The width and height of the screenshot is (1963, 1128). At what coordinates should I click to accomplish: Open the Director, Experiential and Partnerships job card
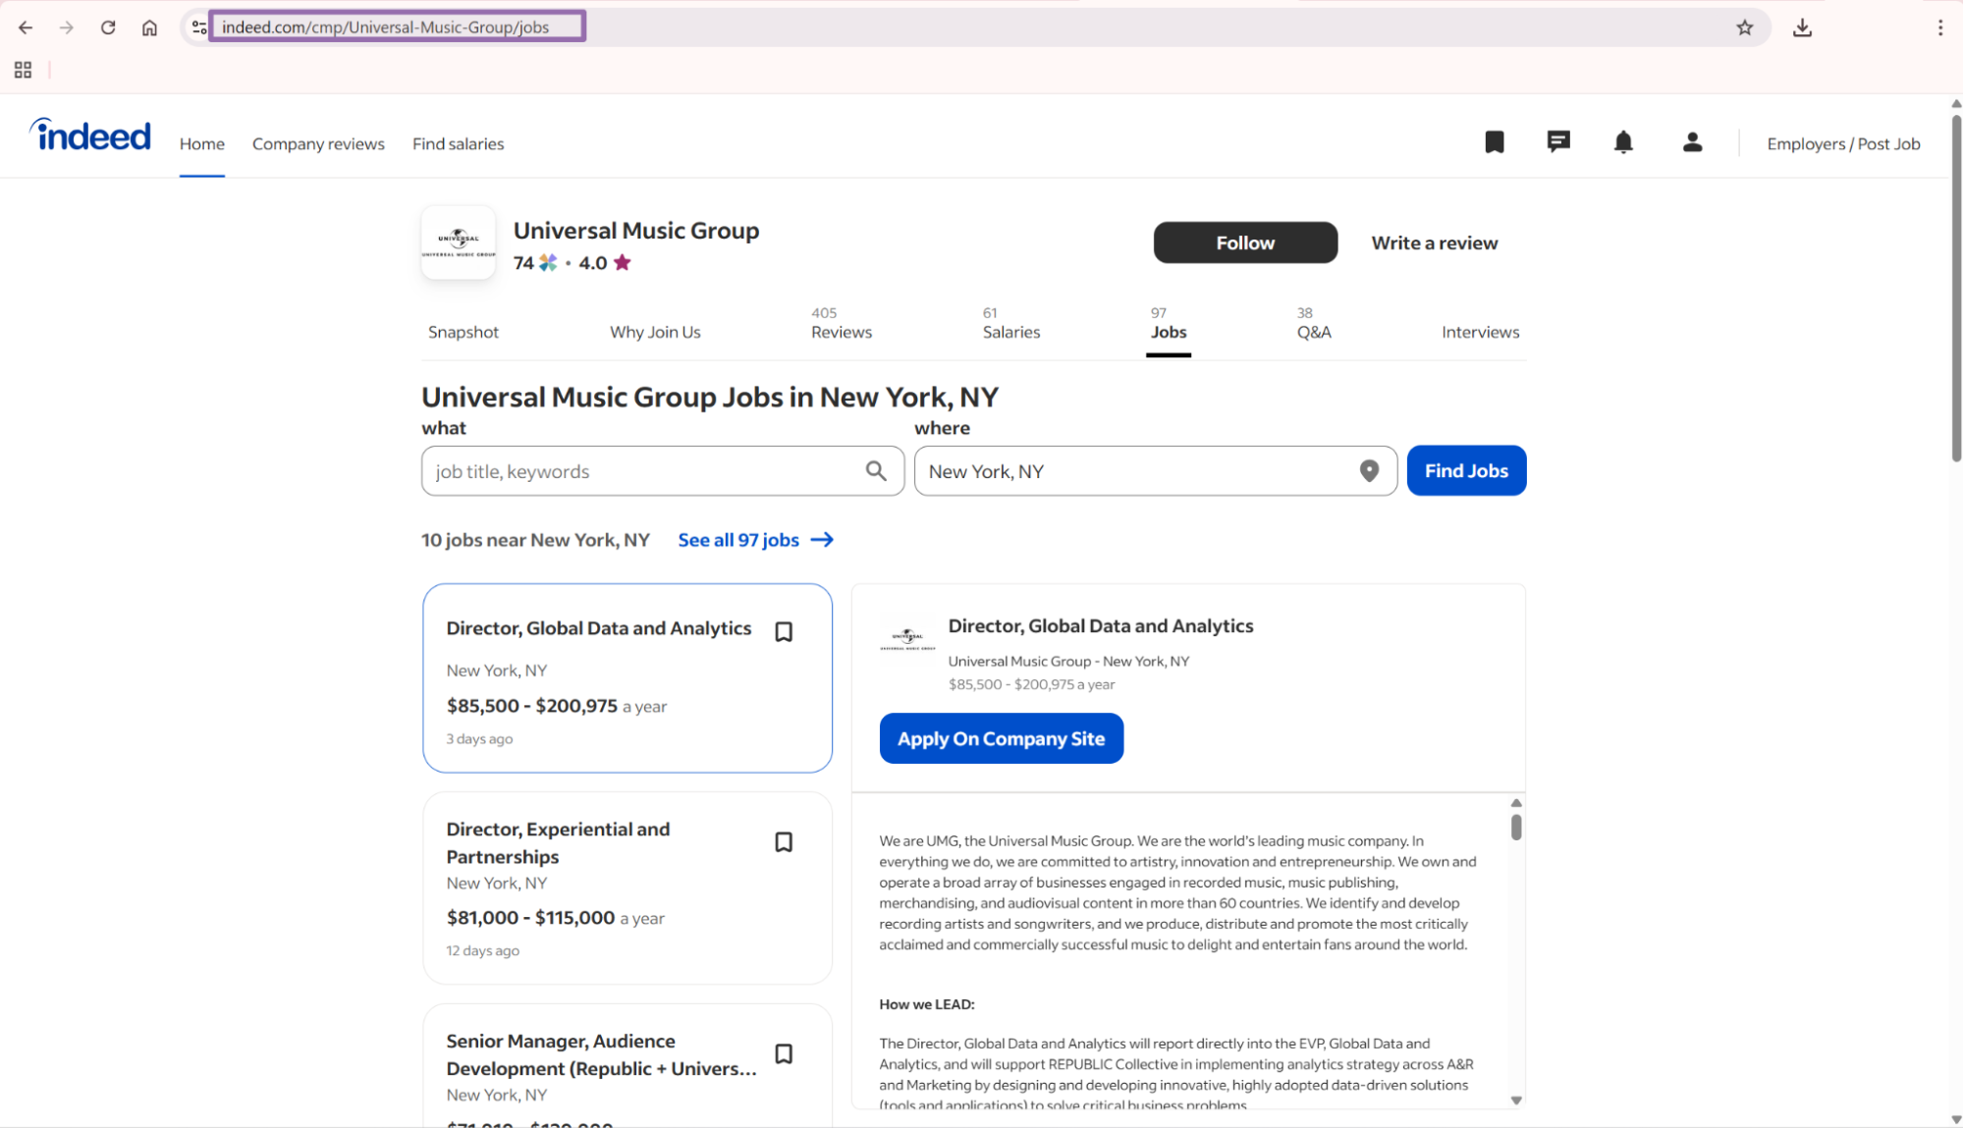tap(627, 888)
